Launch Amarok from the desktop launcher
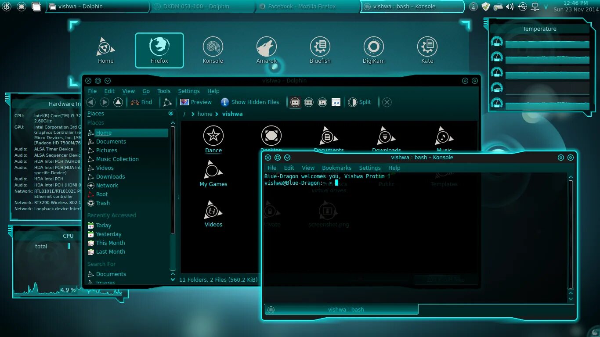Image resolution: width=600 pixels, height=337 pixels. coord(267,50)
